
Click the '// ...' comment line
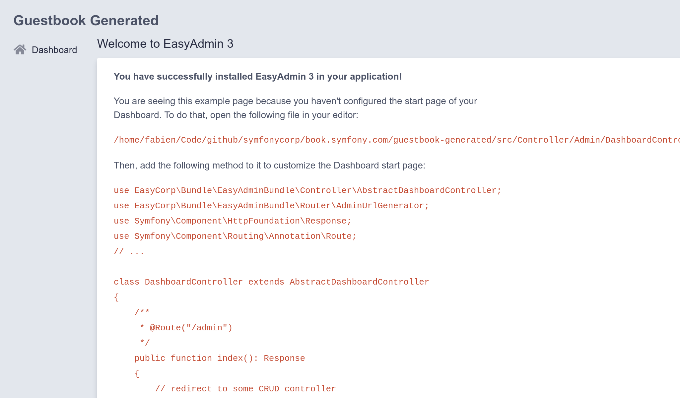(x=129, y=251)
